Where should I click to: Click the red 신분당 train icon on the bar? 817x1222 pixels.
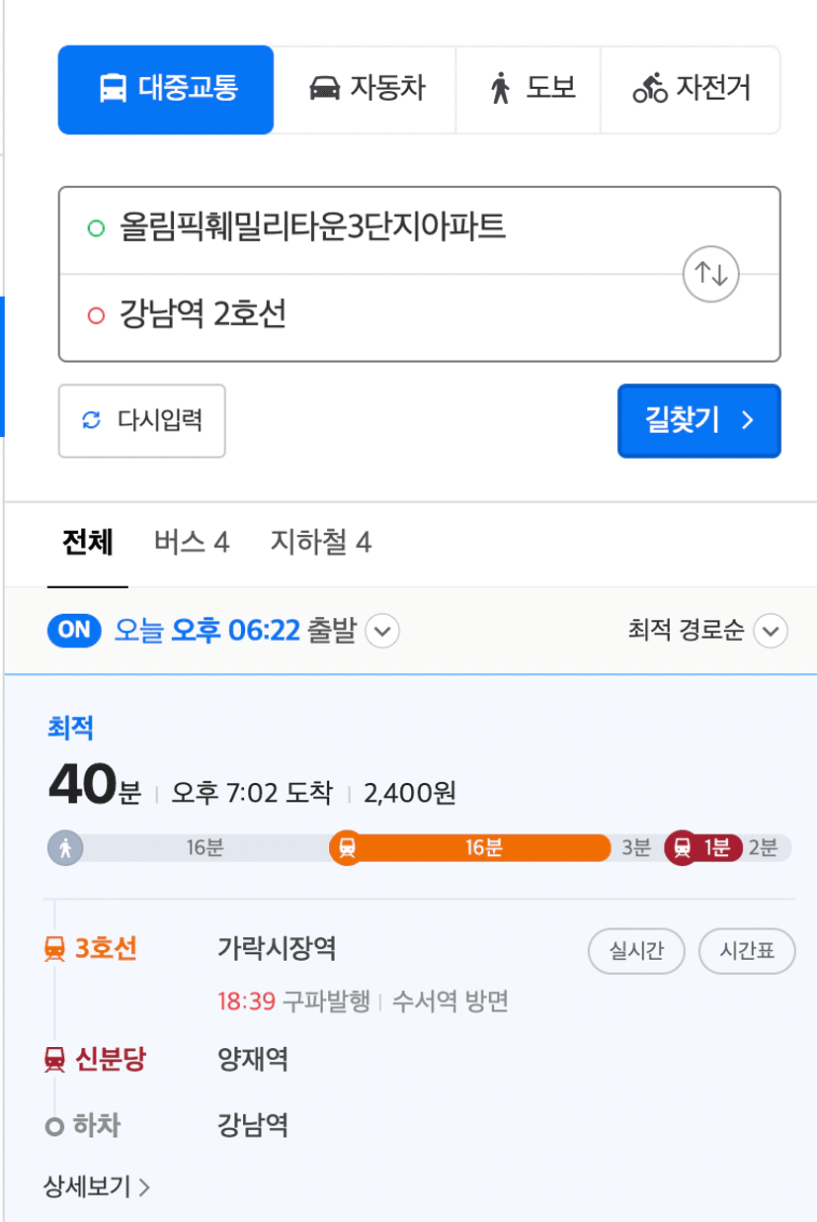click(683, 847)
